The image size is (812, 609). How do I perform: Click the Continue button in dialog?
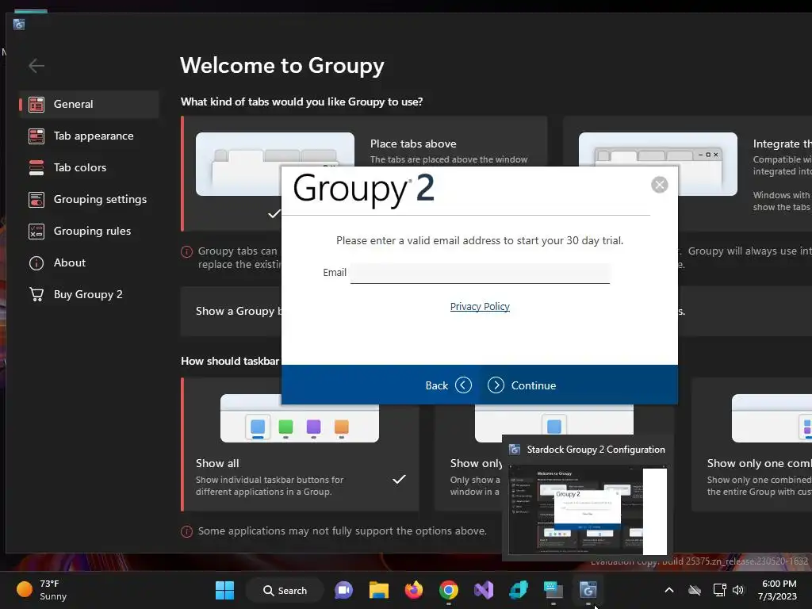click(x=522, y=385)
